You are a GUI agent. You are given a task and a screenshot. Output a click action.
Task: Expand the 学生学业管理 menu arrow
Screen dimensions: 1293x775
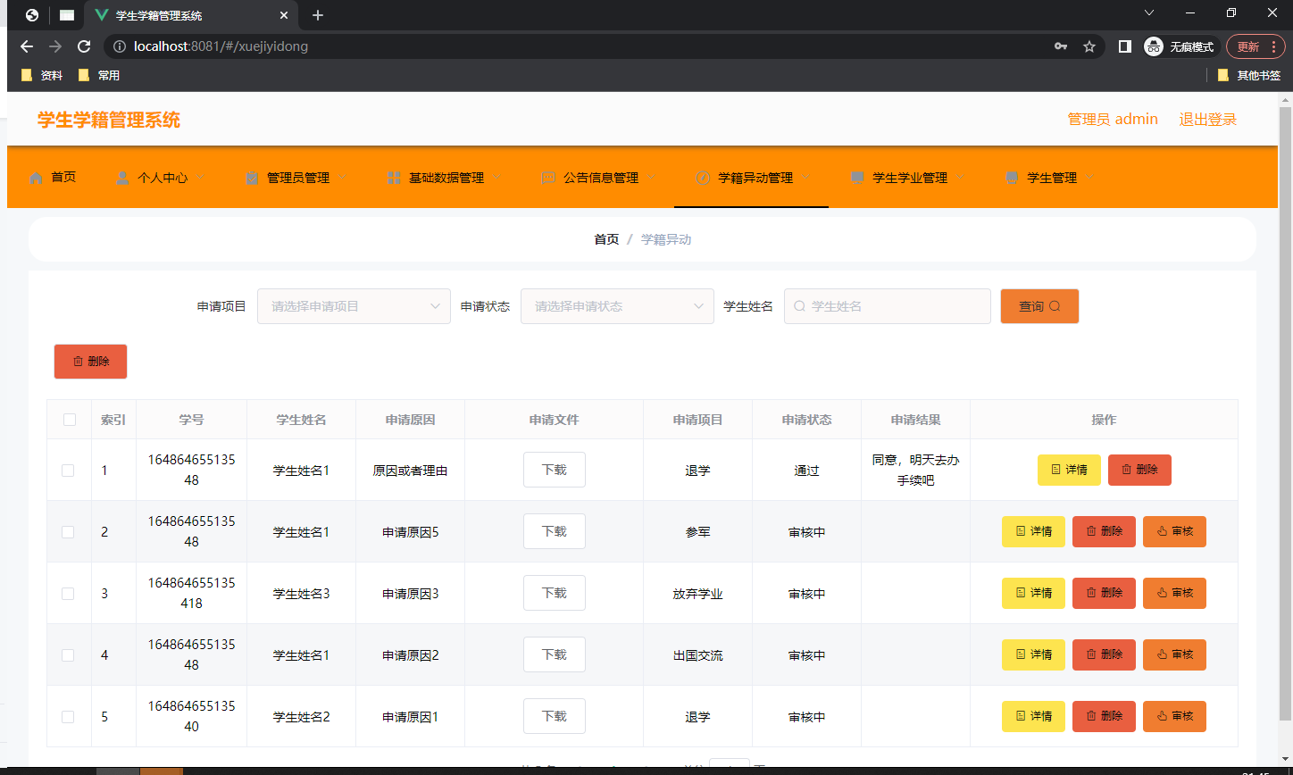(x=961, y=177)
